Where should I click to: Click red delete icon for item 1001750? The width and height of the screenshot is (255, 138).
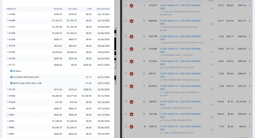coord(131,114)
